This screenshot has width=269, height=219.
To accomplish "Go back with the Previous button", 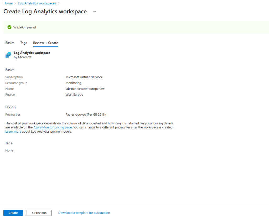I will point(39,213).
